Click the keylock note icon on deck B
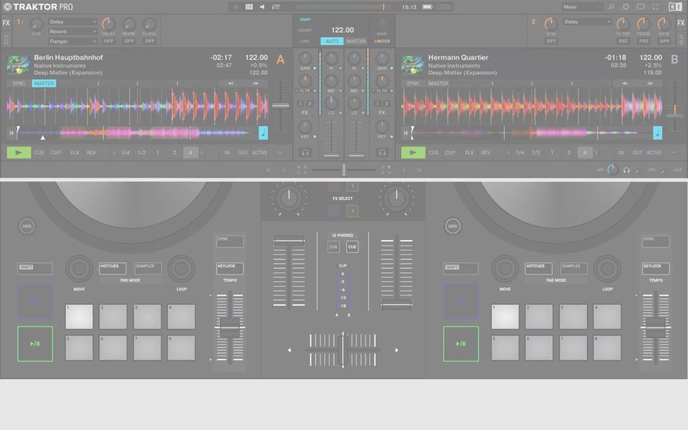This screenshot has height=430, width=688. tap(657, 133)
